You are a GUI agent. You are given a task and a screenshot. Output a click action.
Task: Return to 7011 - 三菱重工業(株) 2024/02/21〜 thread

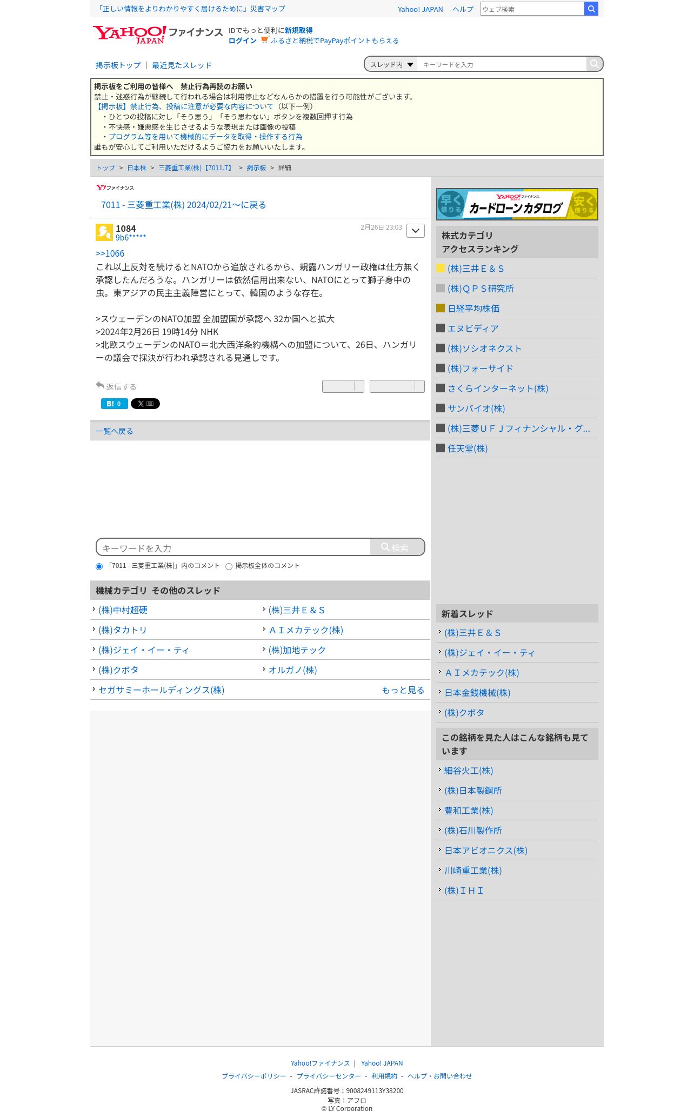[x=183, y=205]
